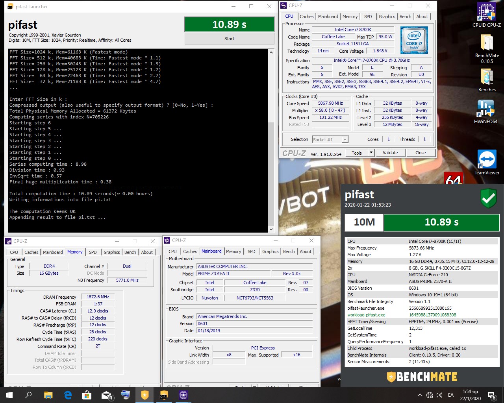
Task: Switch the input language indicator ΕΛ
Action: pyautogui.click(x=451, y=395)
